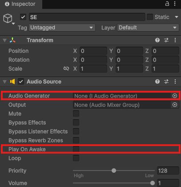Click the Transform component header title
The height and width of the screenshot is (187, 181).
tap(40, 40)
